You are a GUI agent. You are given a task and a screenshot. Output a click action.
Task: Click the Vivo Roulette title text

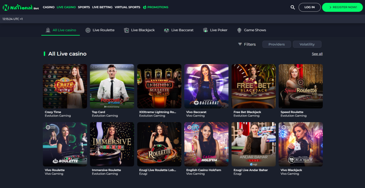pos(55,170)
